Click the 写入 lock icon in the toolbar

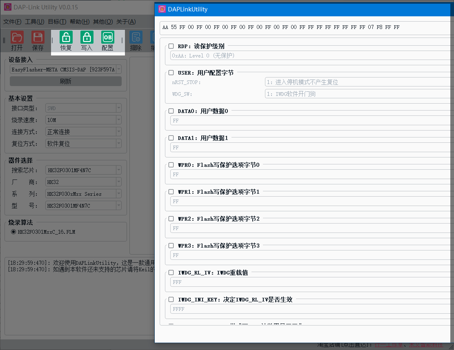click(x=87, y=37)
